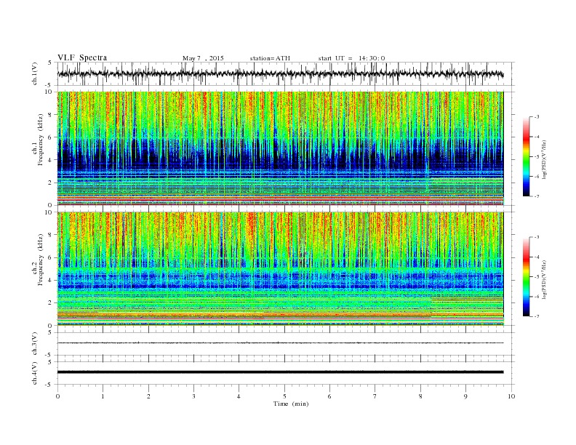Click the flat ch.3 voltage trace
Viewport: 576px width, 445px height.
(x=280, y=343)
